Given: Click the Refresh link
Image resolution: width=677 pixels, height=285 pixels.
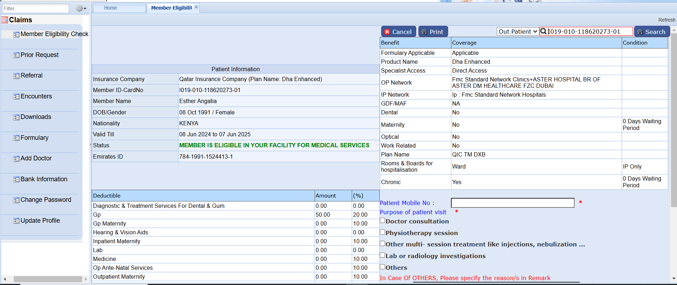Looking at the screenshot, I should tap(666, 20).
